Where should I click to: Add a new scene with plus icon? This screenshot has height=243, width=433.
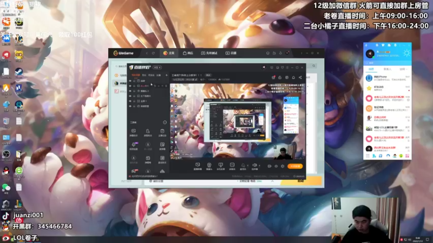pyautogui.click(x=167, y=75)
